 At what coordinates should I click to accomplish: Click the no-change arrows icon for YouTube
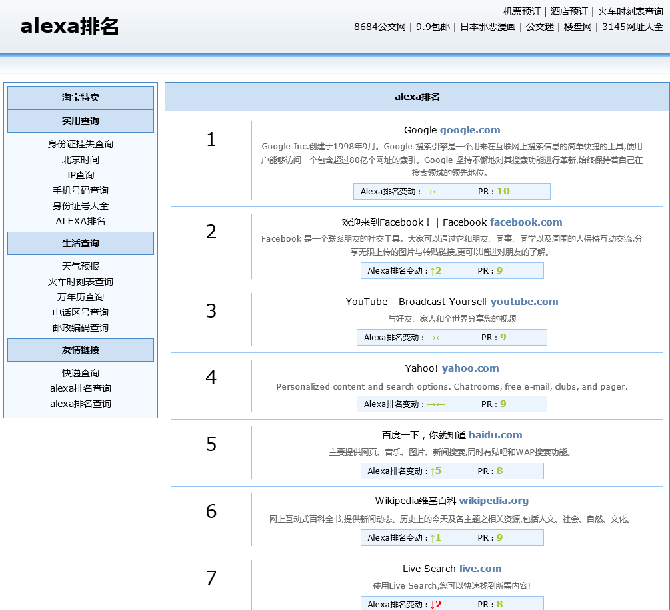tap(436, 338)
